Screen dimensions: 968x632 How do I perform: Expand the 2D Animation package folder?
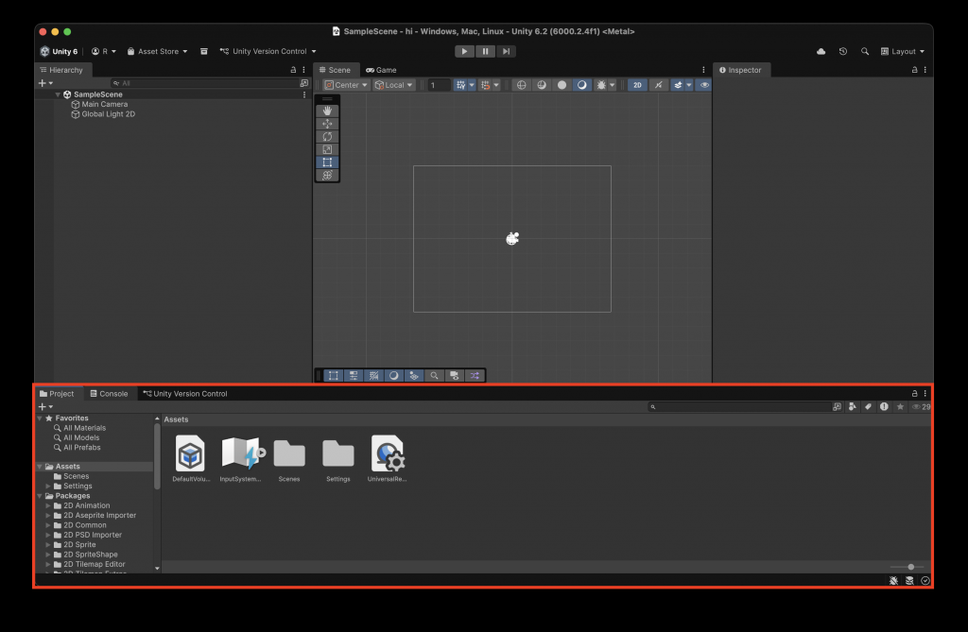point(48,505)
